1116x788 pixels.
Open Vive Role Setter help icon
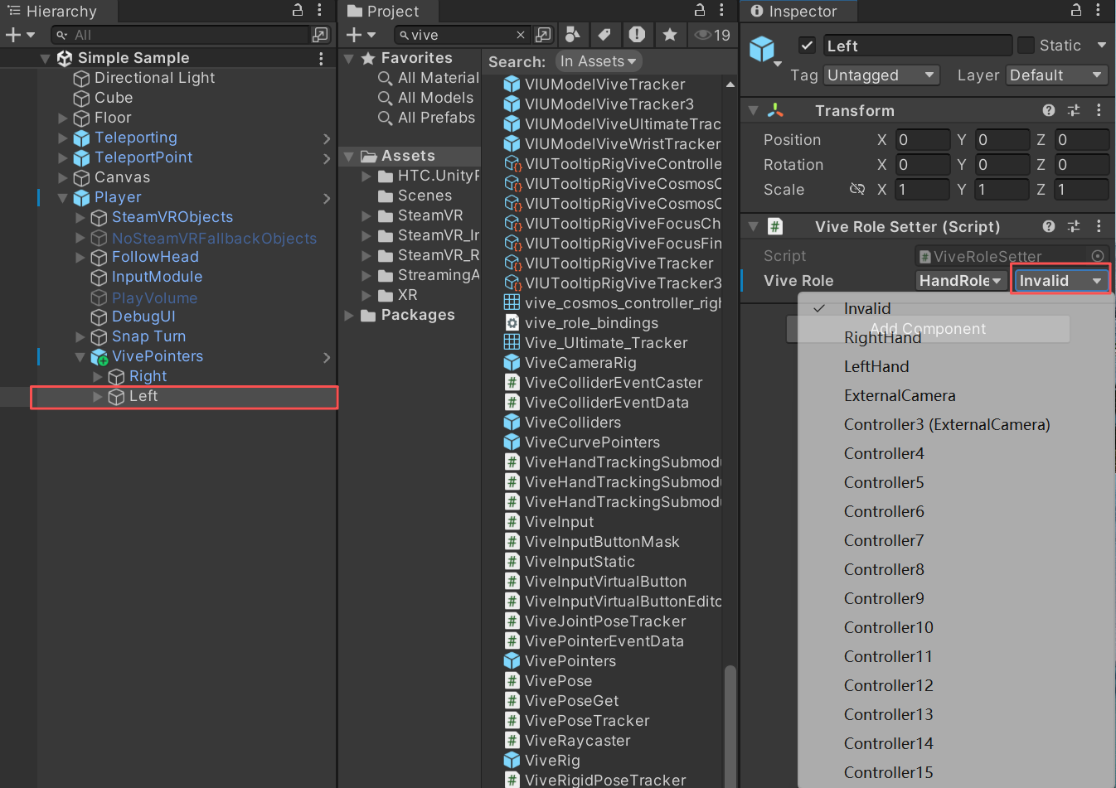pyautogui.click(x=1049, y=226)
